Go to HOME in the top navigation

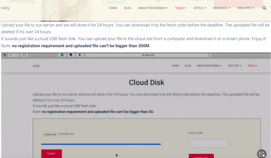(x=113, y=8)
